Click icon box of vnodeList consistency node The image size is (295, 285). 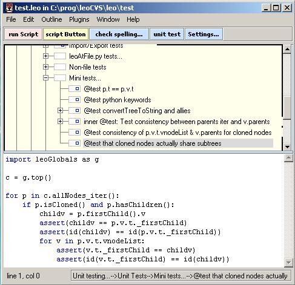click(74, 133)
